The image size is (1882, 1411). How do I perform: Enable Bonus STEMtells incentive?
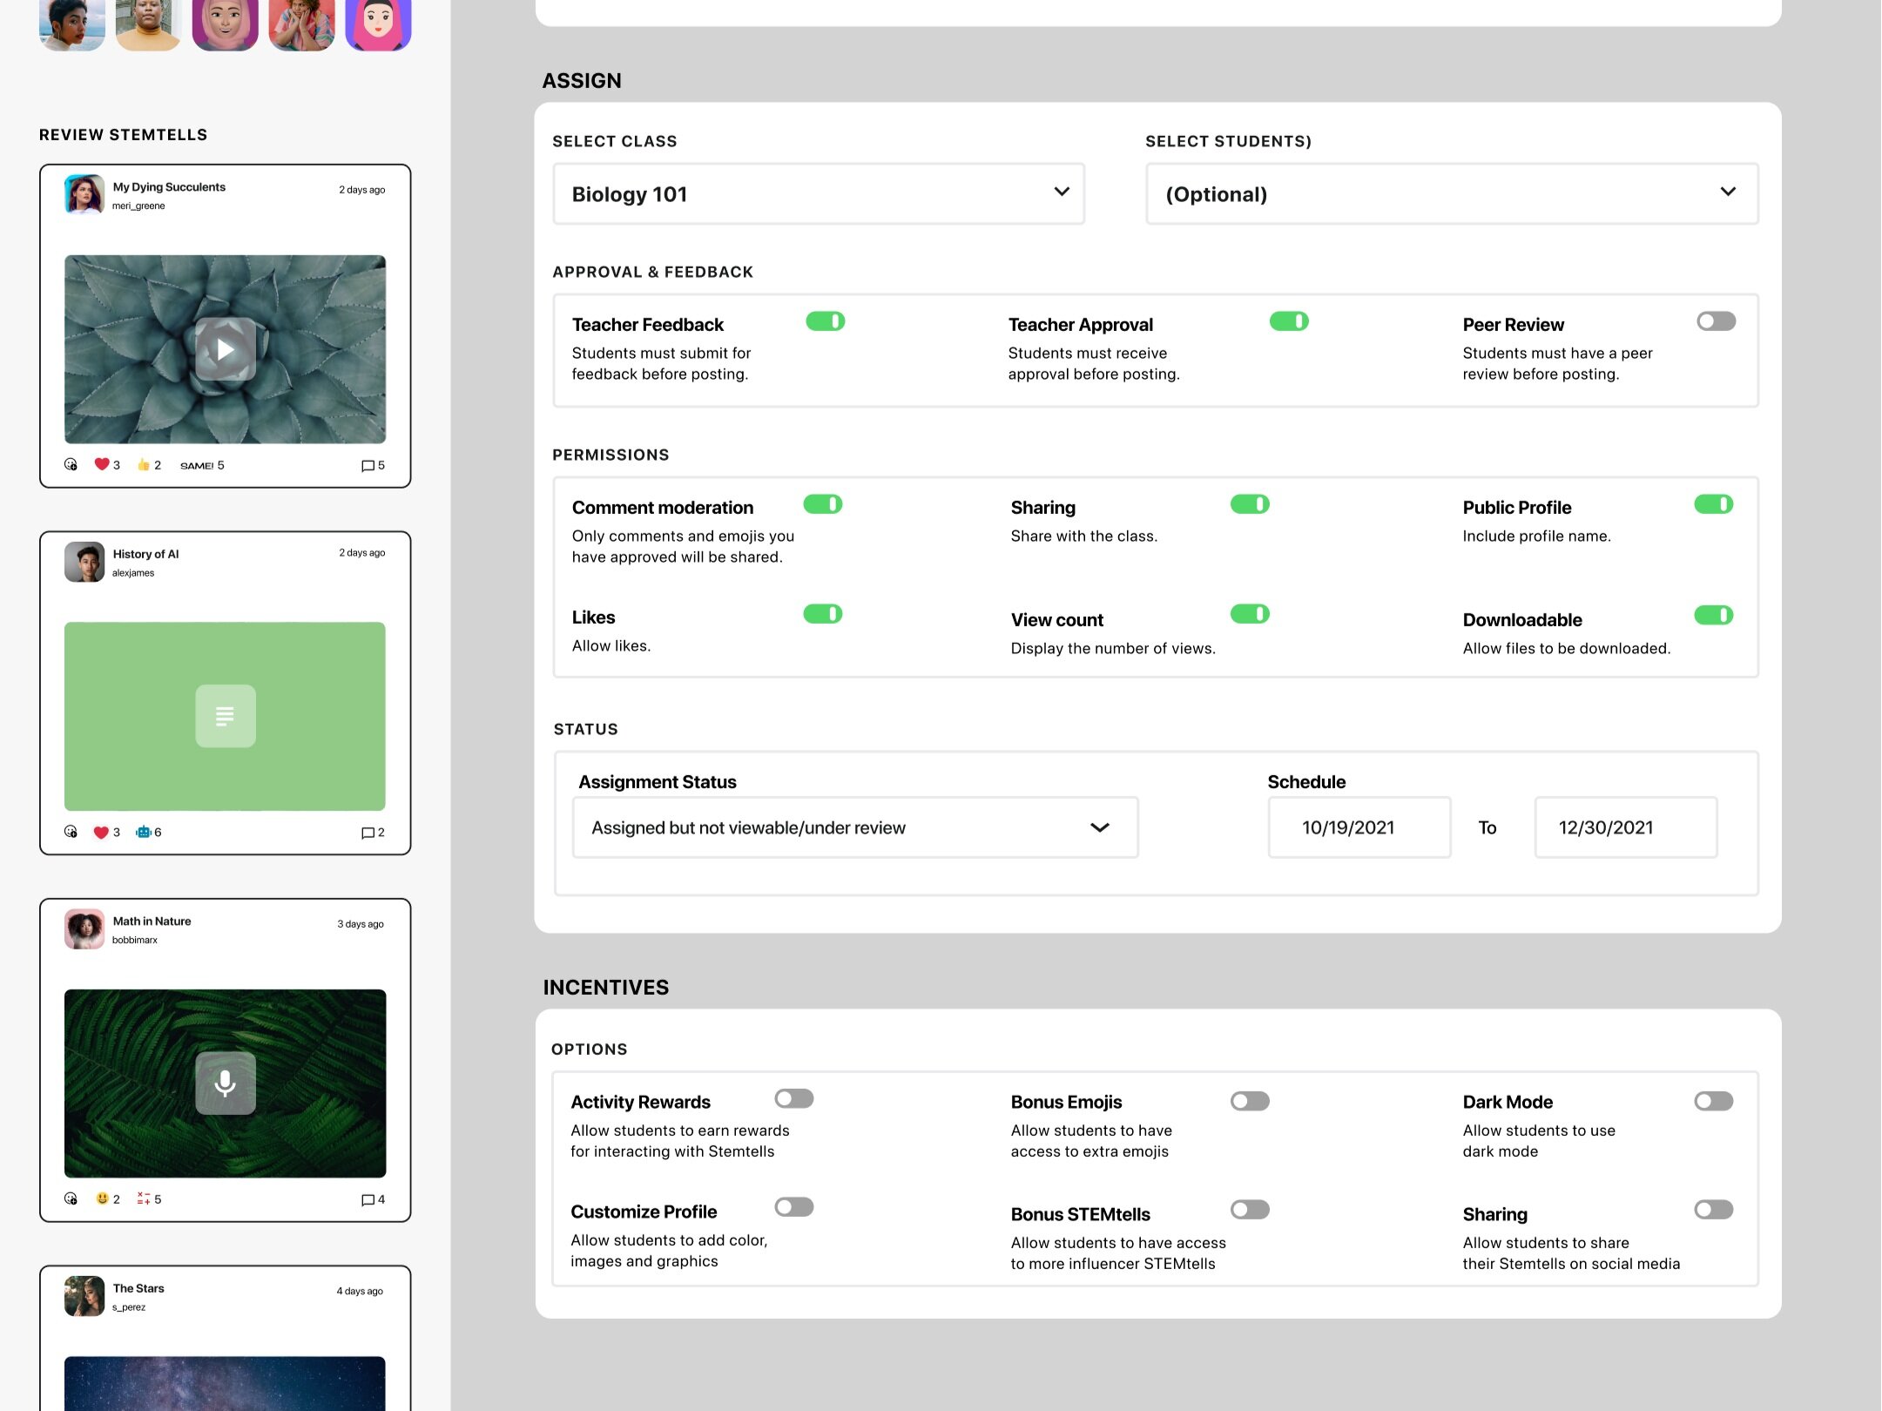click(x=1251, y=1210)
